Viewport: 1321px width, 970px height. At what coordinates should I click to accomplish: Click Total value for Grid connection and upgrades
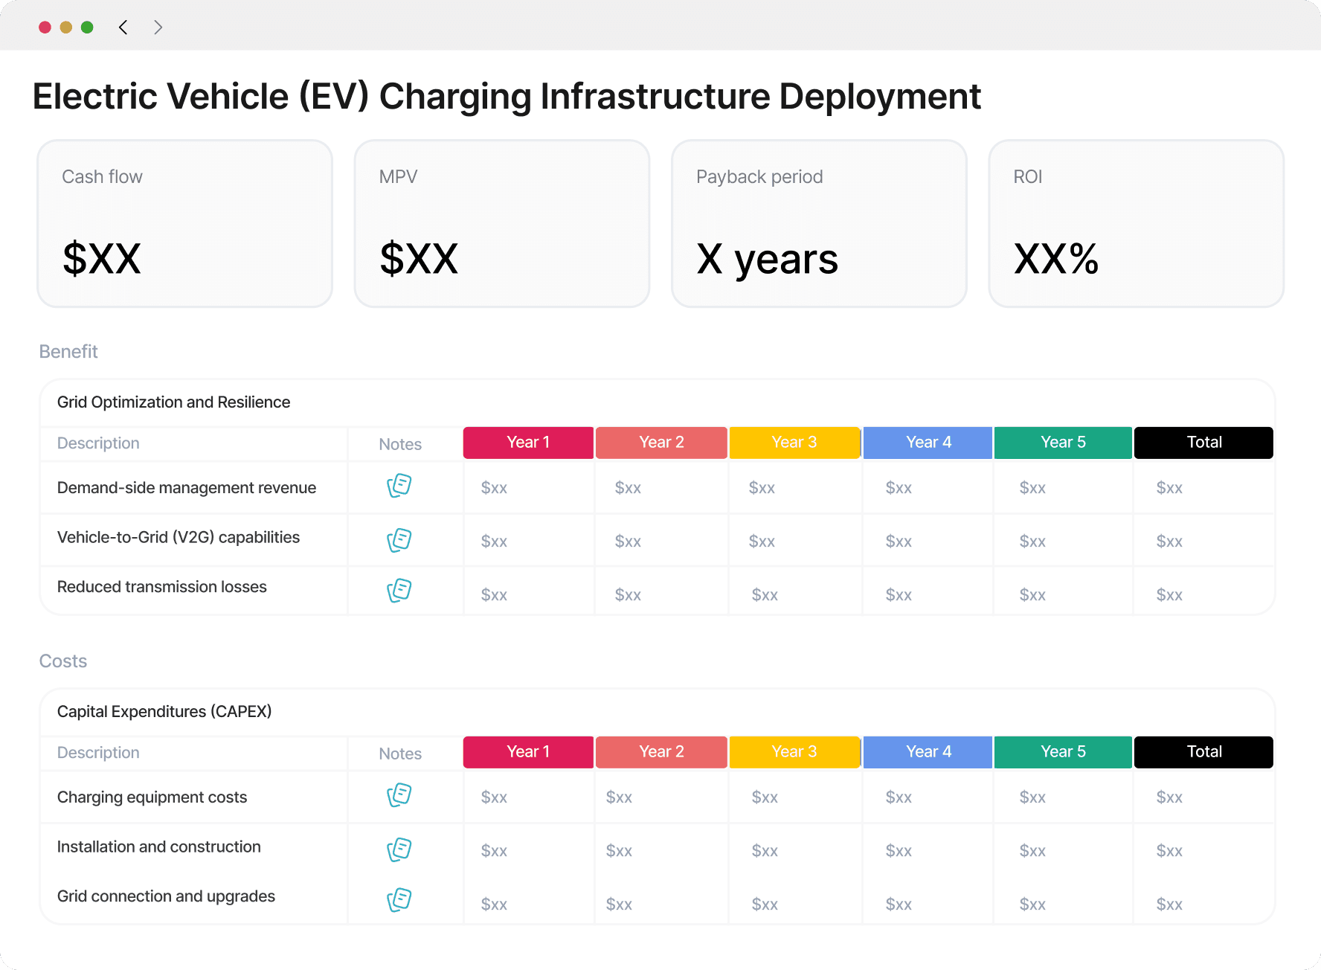click(1169, 905)
